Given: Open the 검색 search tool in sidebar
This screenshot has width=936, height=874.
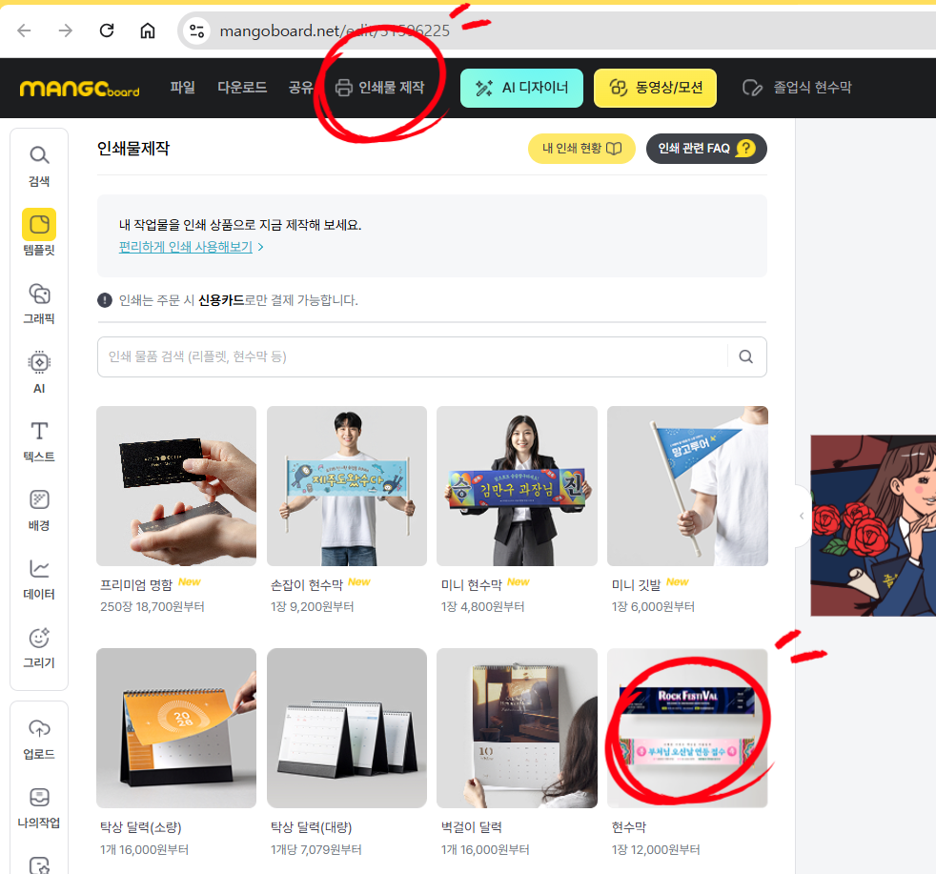Looking at the screenshot, I should (x=39, y=164).
